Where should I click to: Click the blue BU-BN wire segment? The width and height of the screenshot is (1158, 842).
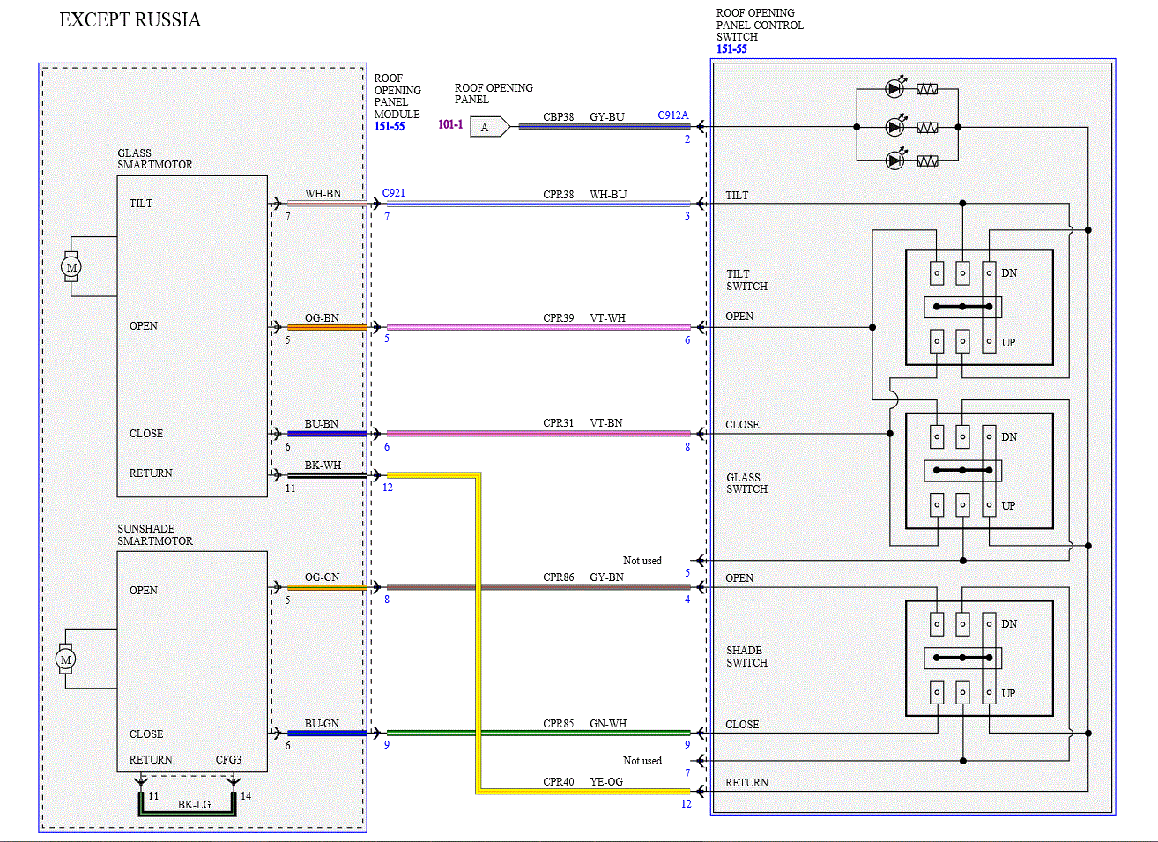click(326, 434)
